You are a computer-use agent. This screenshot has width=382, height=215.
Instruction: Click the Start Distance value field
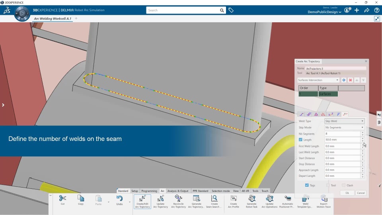point(342,158)
